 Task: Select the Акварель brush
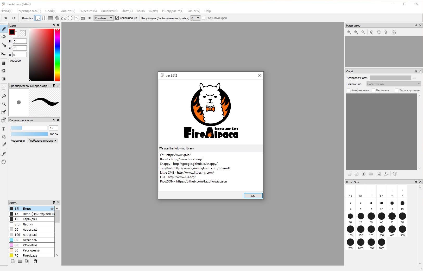click(x=32, y=240)
